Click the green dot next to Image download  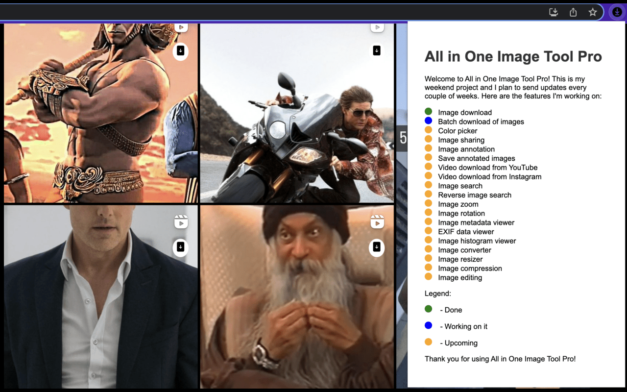429,112
